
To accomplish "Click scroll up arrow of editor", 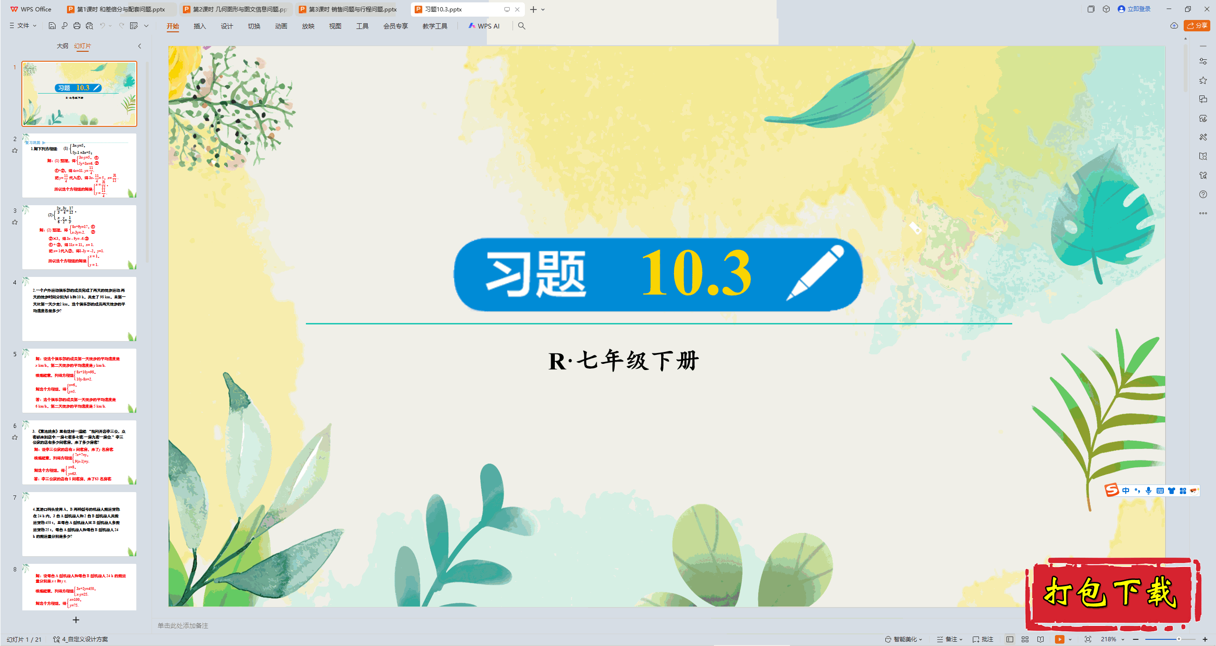I will [1186, 38].
